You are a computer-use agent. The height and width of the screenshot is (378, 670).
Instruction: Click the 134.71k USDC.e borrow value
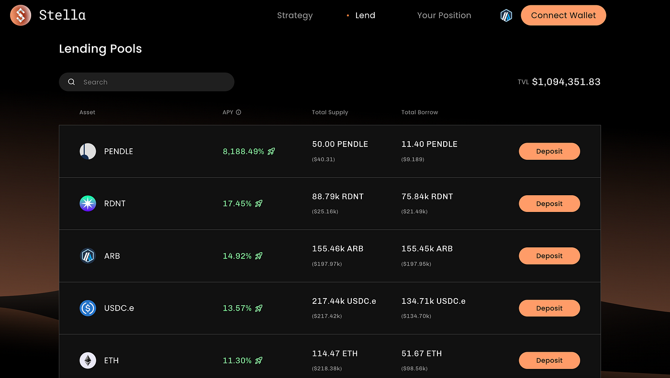point(434,301)
